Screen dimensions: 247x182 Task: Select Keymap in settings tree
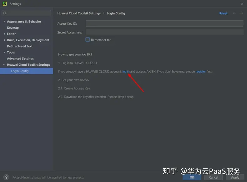13,28
